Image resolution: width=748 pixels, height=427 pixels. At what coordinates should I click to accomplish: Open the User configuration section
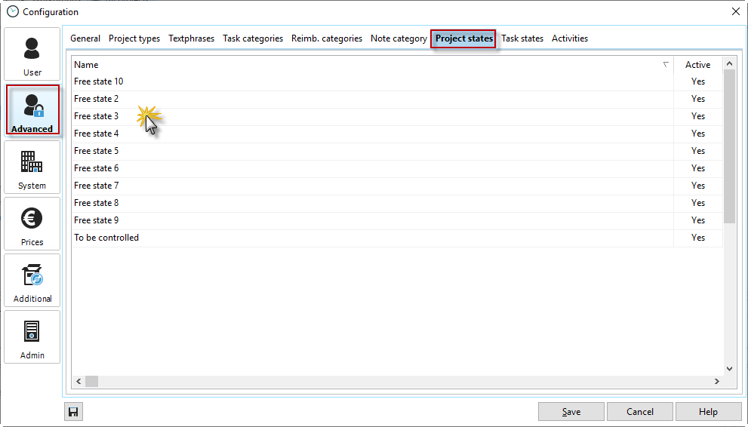coord(32,54)
